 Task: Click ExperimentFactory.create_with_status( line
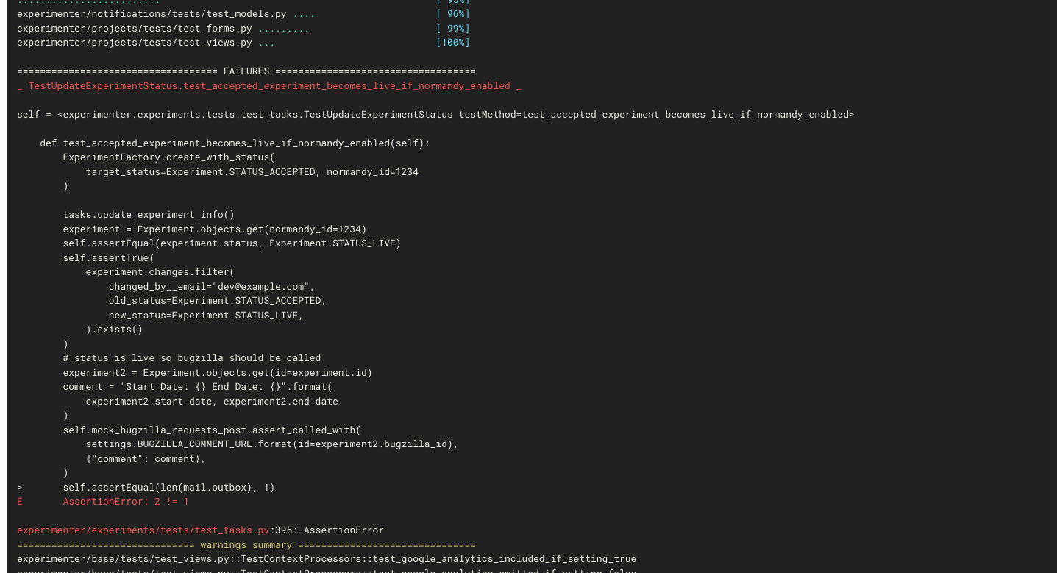[168, 157]
